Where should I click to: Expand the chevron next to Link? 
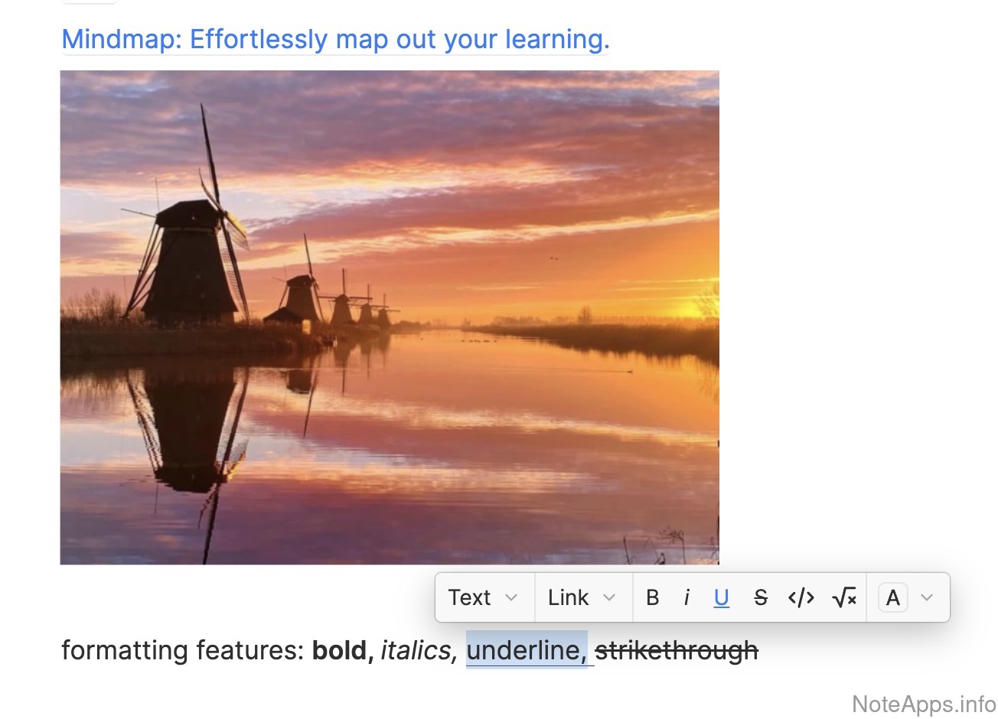[x=609, y=597]
